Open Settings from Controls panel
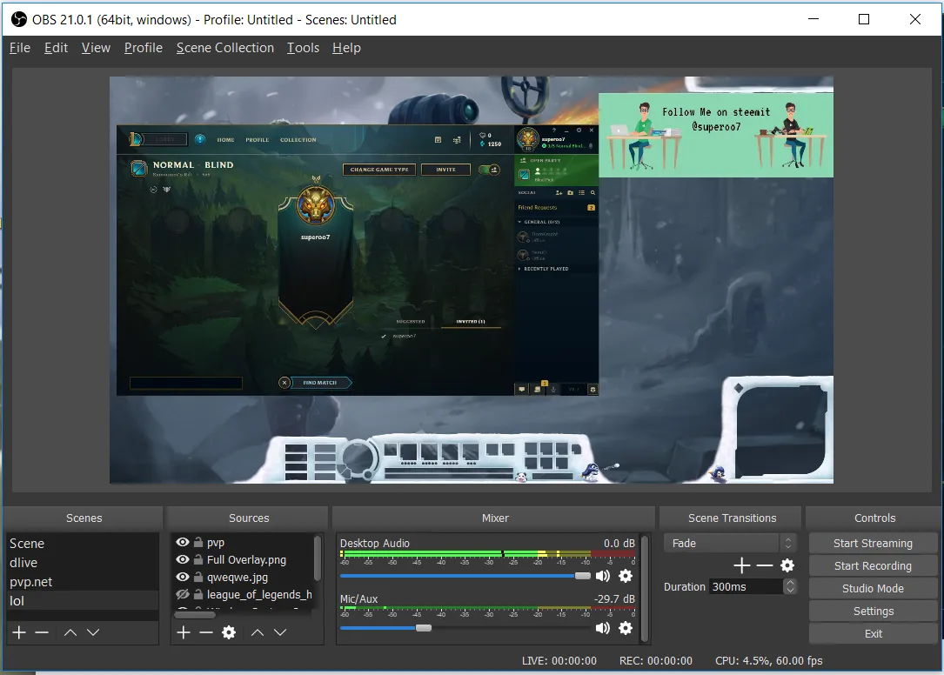Viewport: 944px width, 675px height. point(873,612)
